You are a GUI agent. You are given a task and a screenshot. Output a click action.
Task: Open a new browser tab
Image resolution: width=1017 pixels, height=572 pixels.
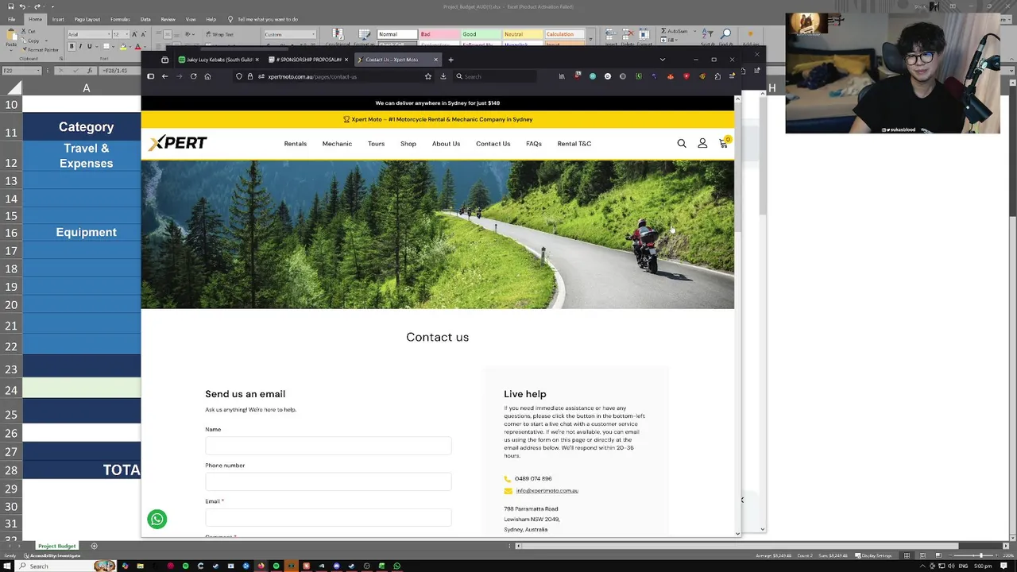click(x=450, y=60)
